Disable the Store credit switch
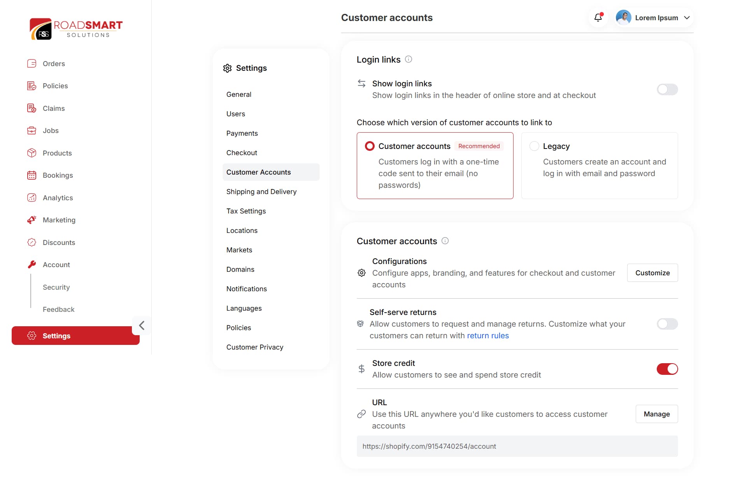This screenshot has height=488, width=747. (x=667, y=369)
